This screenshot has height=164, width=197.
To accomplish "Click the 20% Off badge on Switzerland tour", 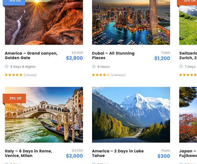I will click(x=189, y=1).
